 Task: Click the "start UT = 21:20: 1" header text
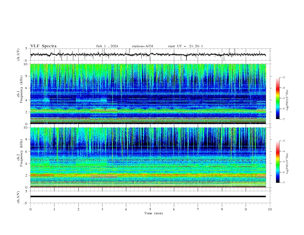click(185, 46)
